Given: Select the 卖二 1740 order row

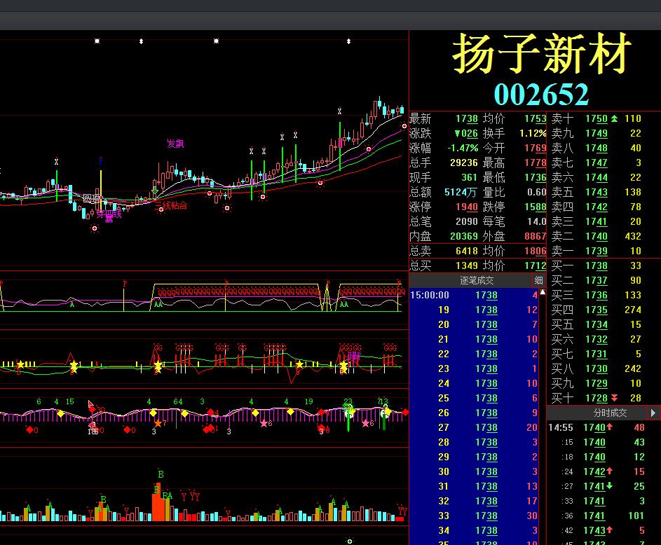Looking at the screenshot, I should [604, 236].
